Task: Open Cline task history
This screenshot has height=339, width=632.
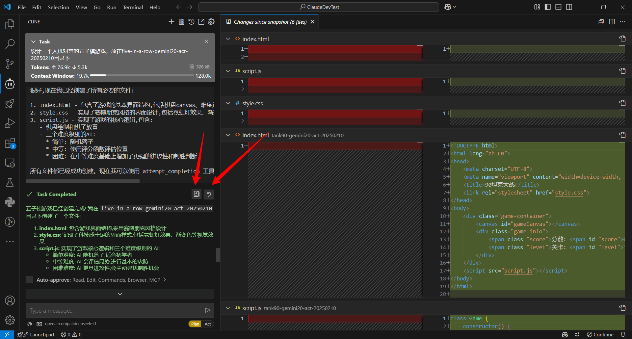Action: [191, 22]
